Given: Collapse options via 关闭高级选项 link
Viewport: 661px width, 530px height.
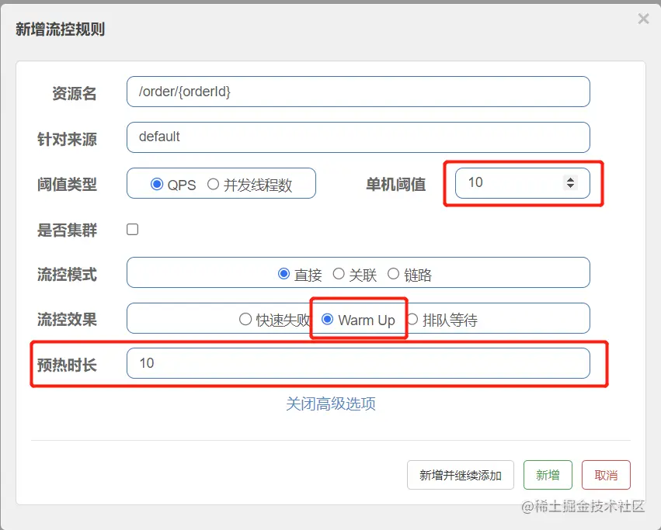Looking at the screenshot, I should point(331,404).
